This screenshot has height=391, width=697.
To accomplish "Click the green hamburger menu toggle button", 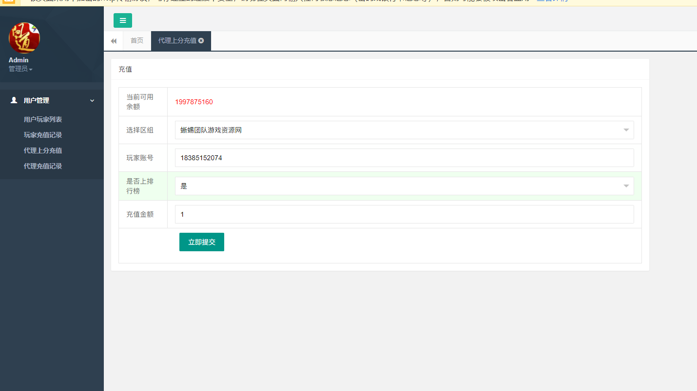I will click(122, 20).
